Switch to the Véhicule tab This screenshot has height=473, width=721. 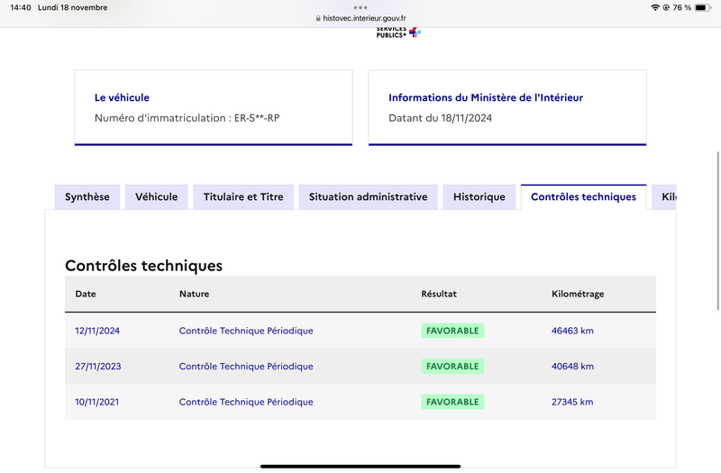click(x=156, y=196)
